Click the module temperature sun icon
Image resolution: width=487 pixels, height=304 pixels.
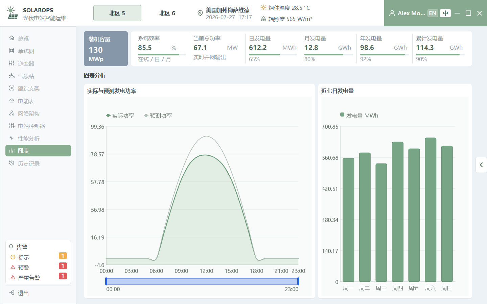click(263, 7)
